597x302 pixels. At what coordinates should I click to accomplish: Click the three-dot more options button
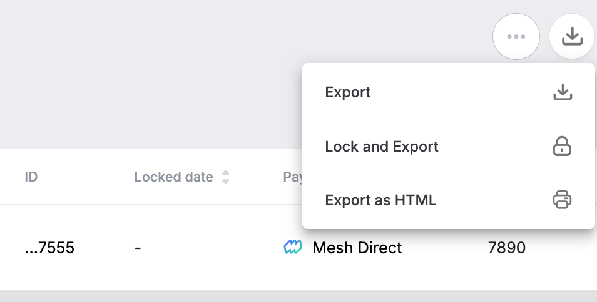pyautogui.click(x=516, y=37)
